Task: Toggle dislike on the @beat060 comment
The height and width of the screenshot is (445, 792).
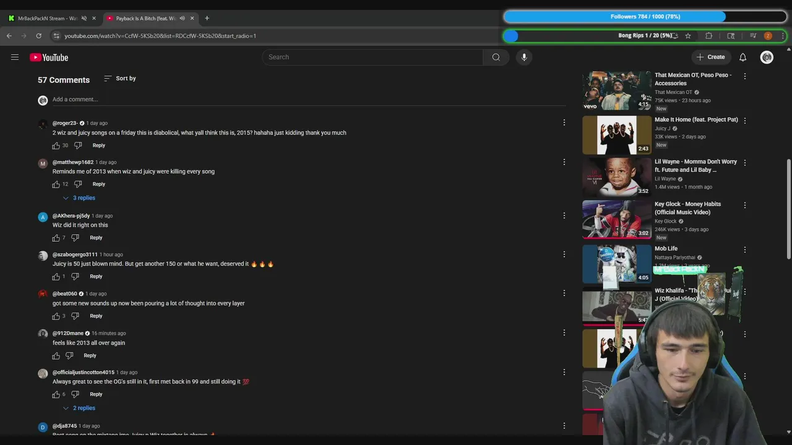Action: 75,316
